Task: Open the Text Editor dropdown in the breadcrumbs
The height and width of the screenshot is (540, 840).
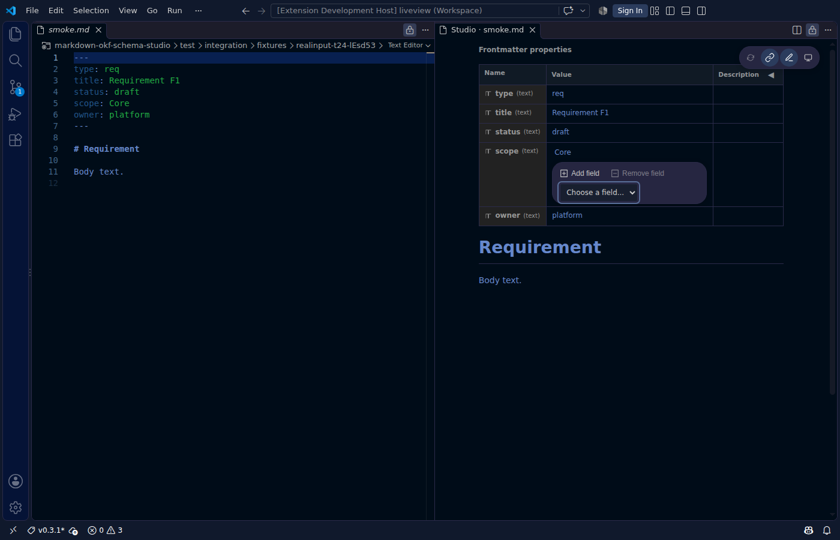Action: pyautogui.click(x=409, y=46)
